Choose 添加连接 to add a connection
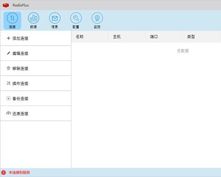 (x=35, y=38)
